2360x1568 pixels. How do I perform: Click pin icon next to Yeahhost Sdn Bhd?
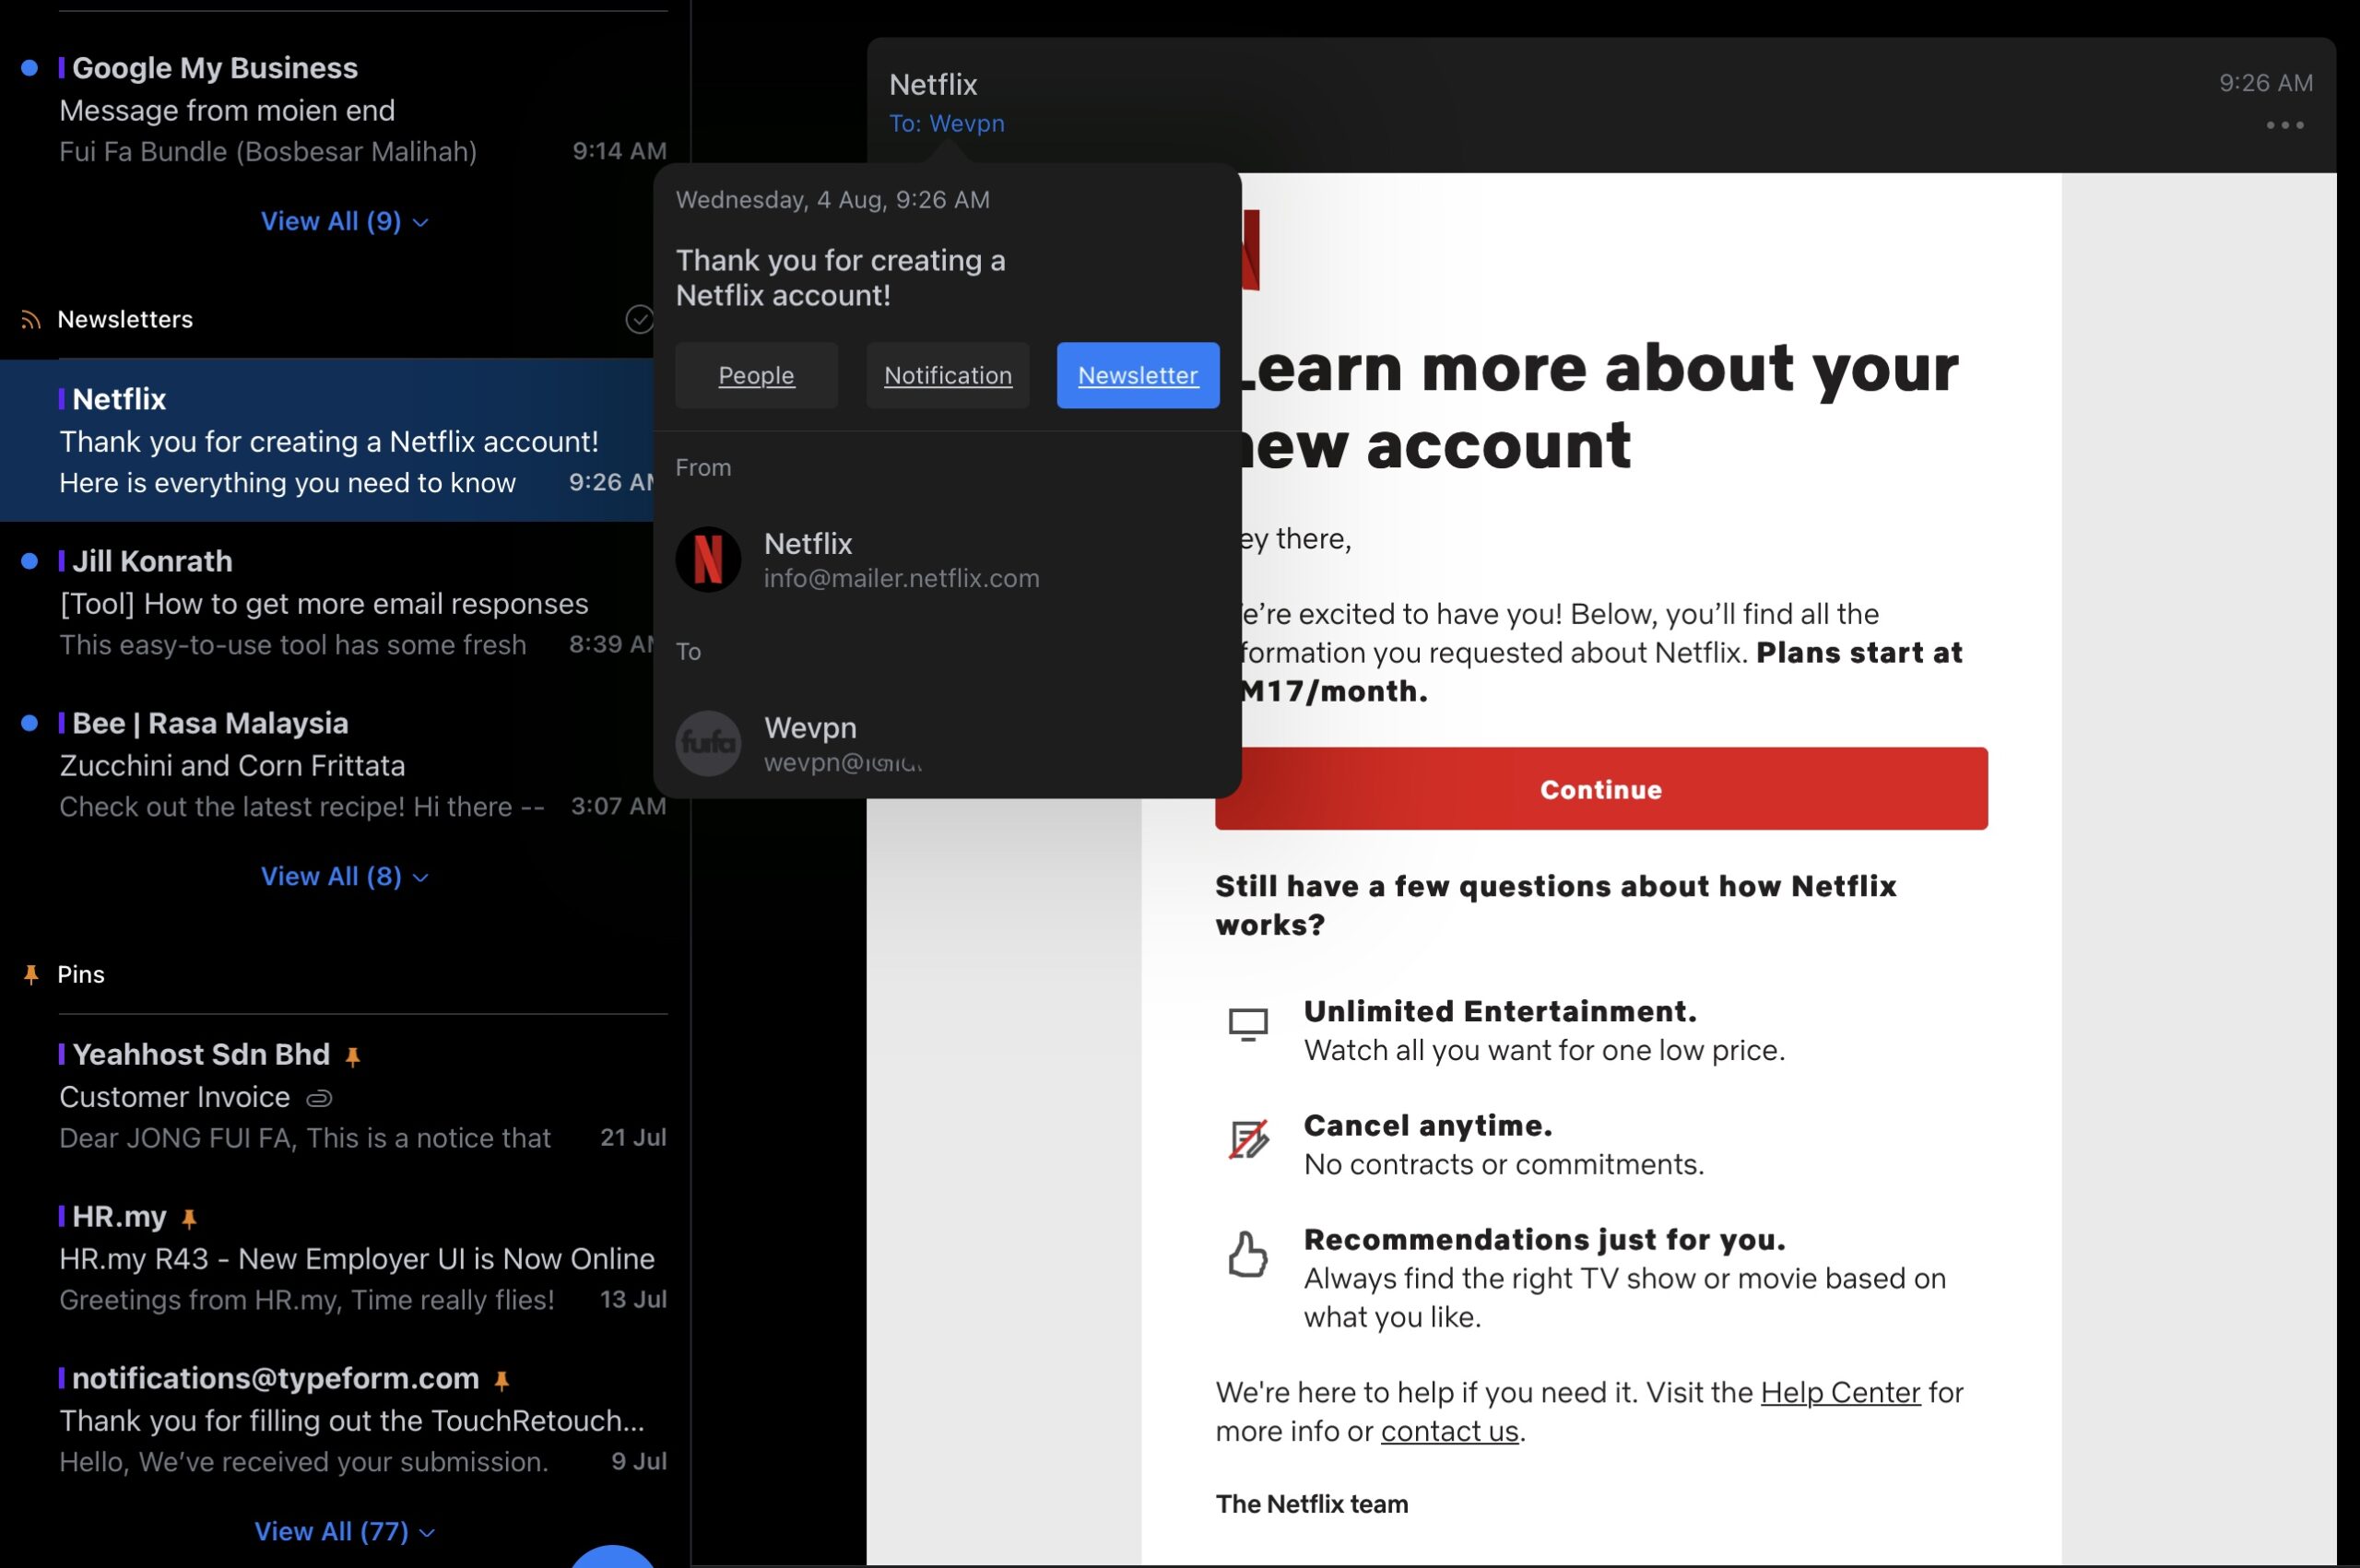coord(352,1056)
